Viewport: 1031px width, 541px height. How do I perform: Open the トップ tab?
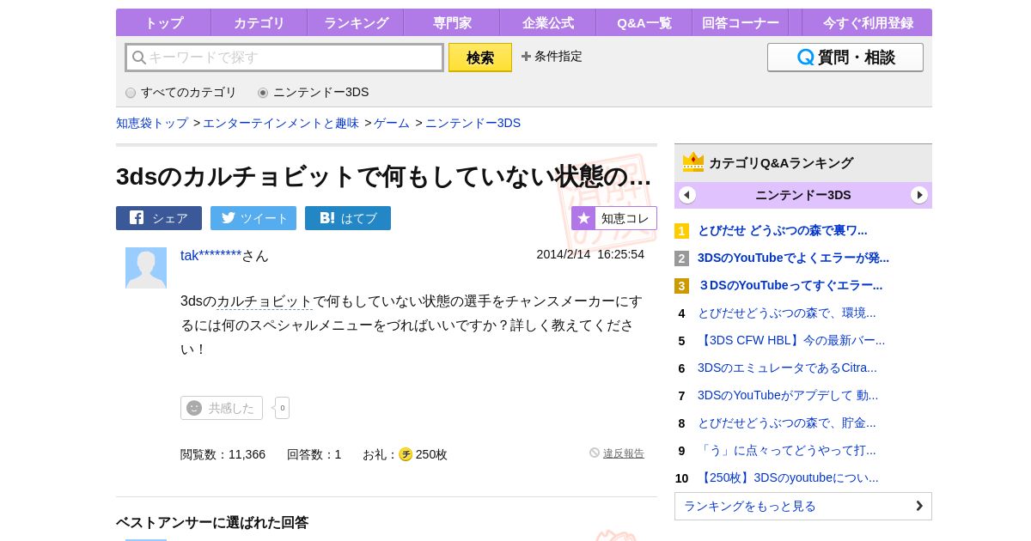tap(163, 23)
